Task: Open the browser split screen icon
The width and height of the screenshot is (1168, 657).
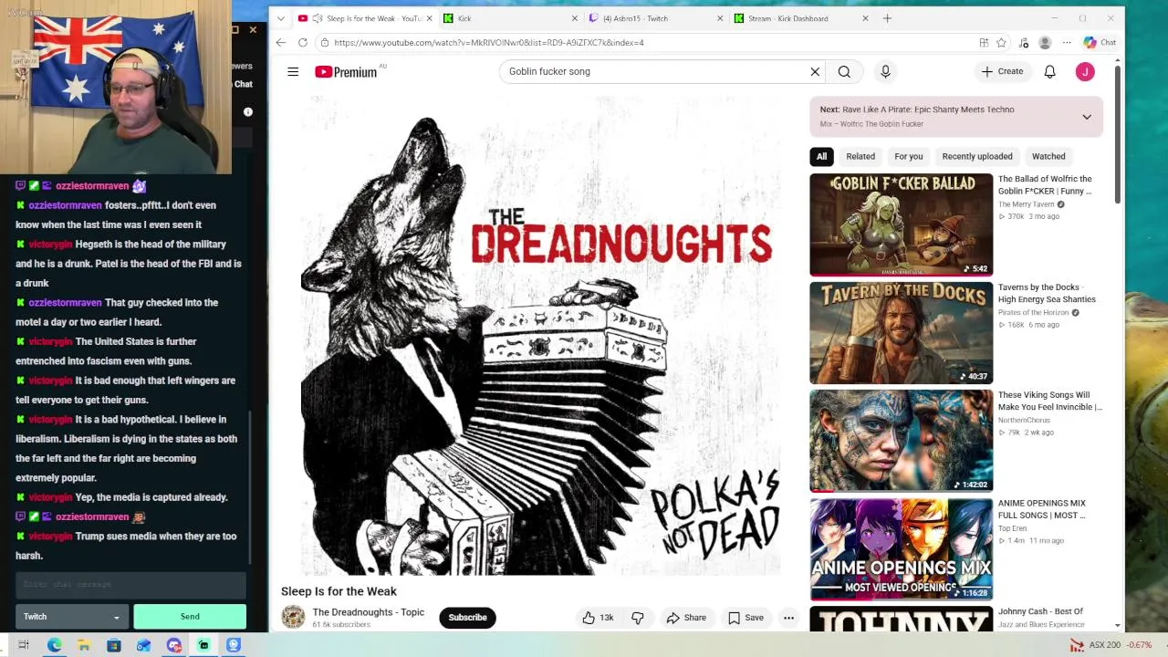Action: (x=984, y=42)
